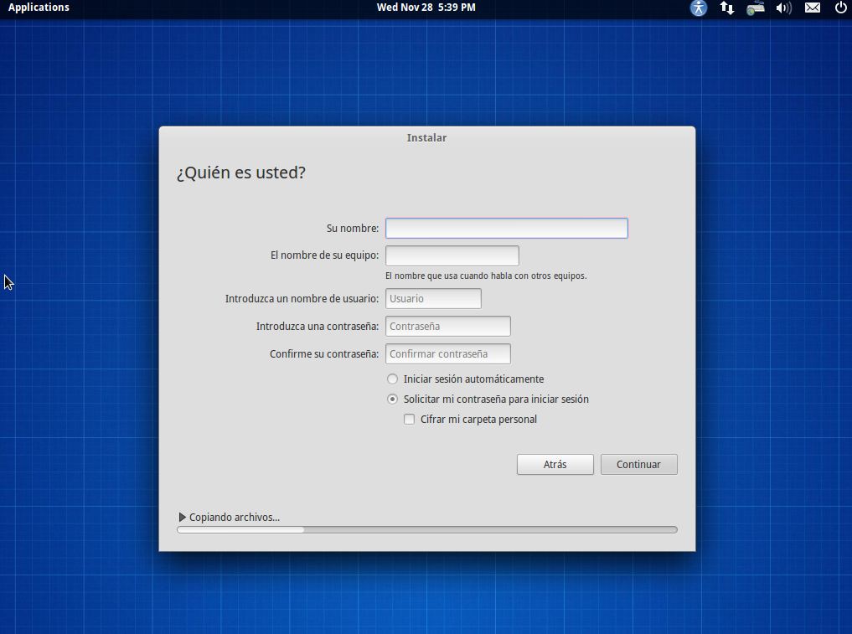Open the Applications menu
The height and width of the screenshot is (634, 852).
[39, 8]
